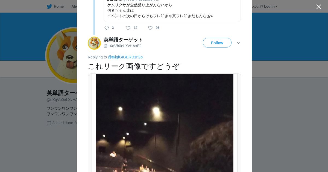The width and height of the screenshot is (328, 172).
Task: Retweet the parent tweet with 12 retweets
Action: tap(128, 28)
